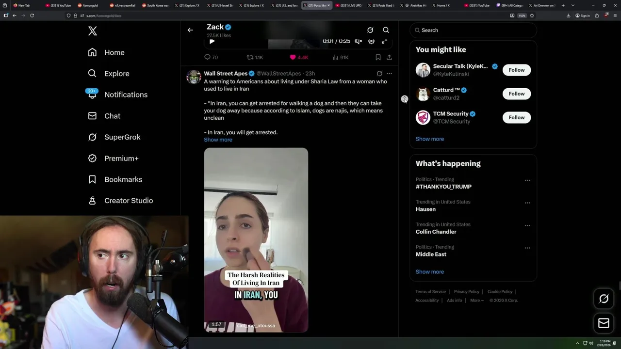The width and height of the screenshot is (621, 349).
Task: Click search icon in profile header
Action: tap(386, 30)
